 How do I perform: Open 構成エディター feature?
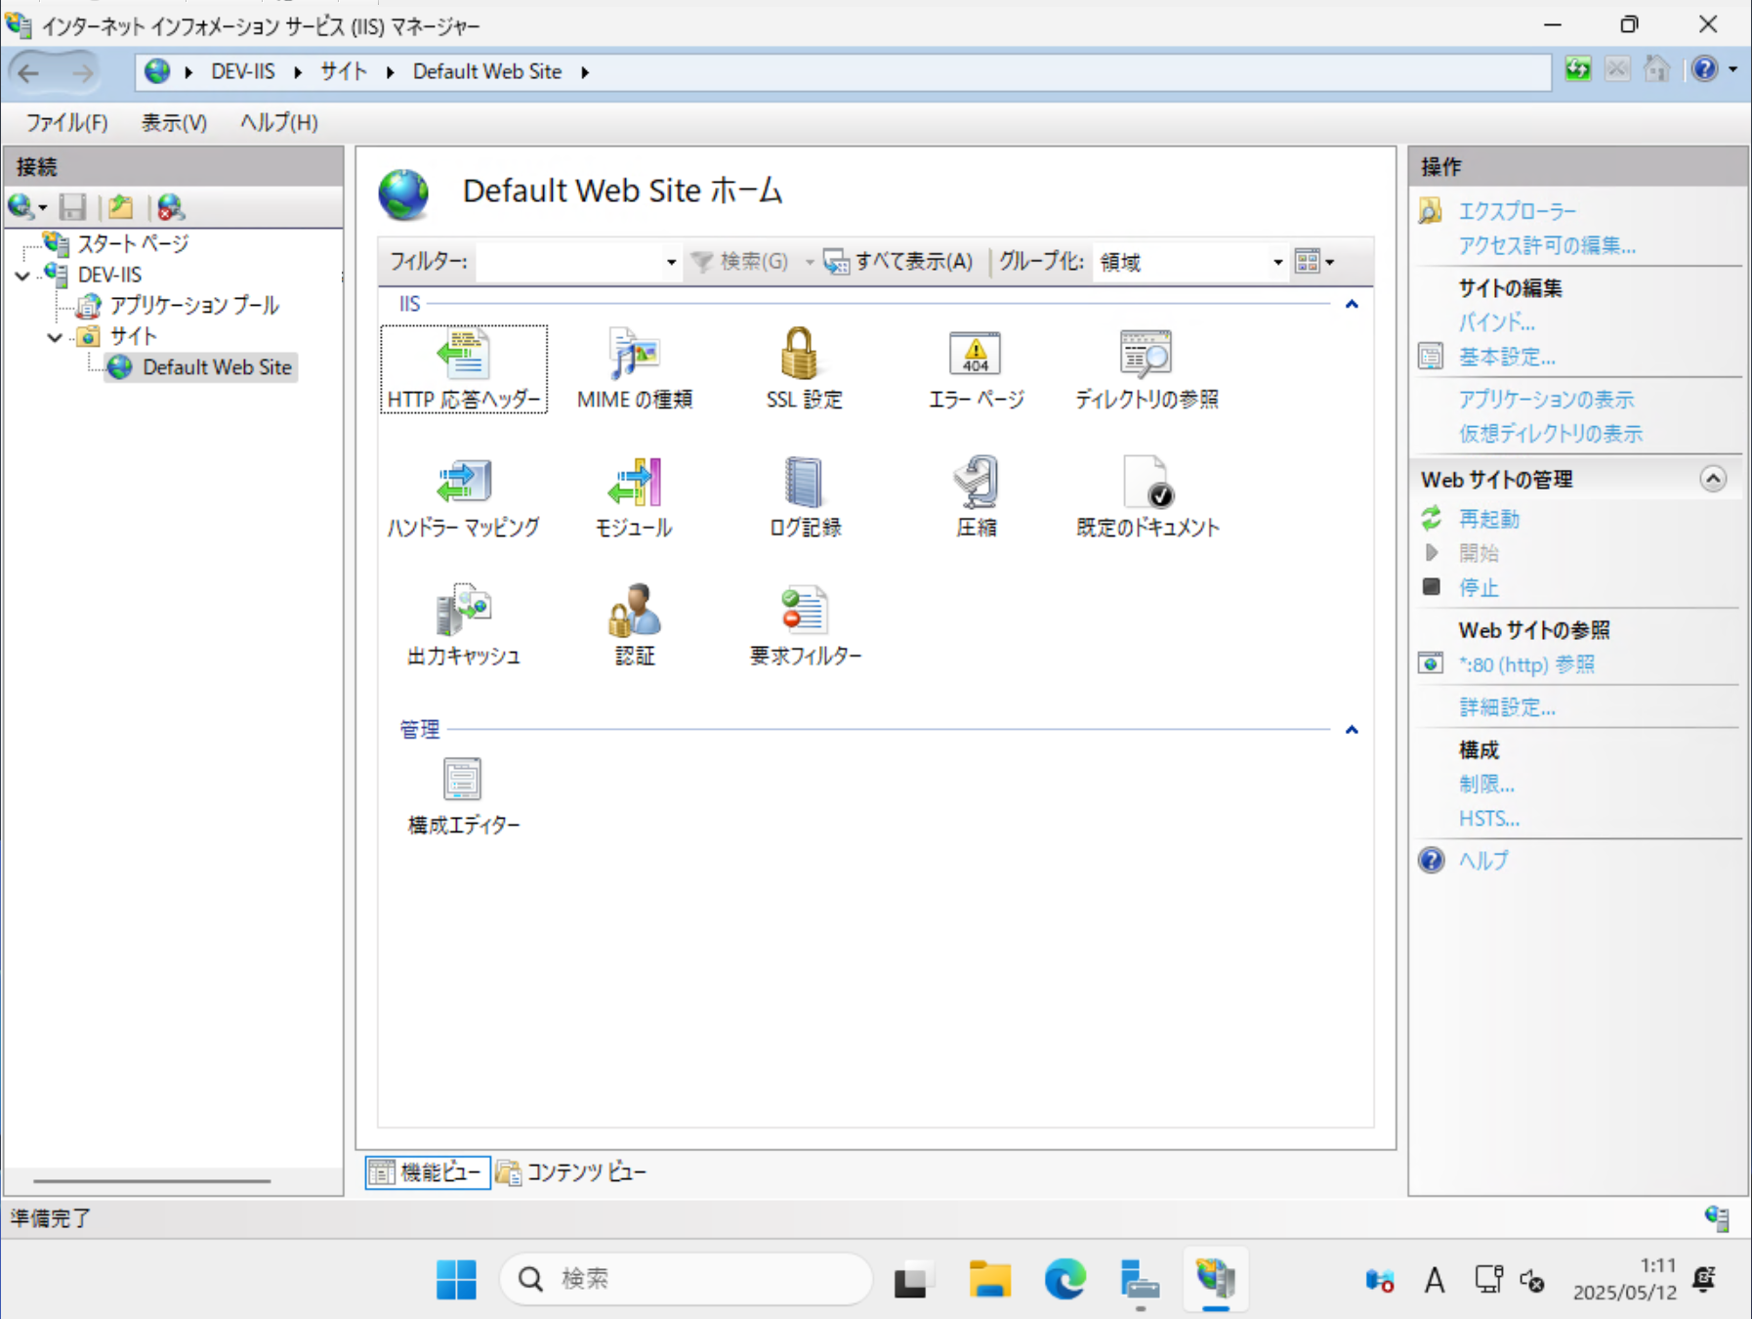[x=463, y=796]
